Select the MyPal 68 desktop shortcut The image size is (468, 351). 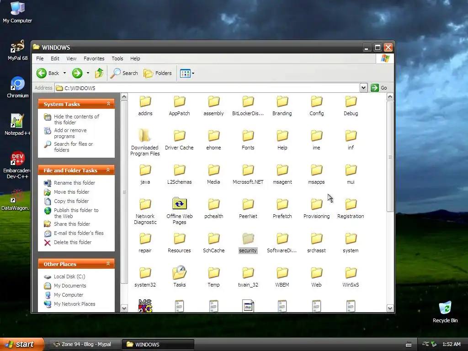click(18, 50)
